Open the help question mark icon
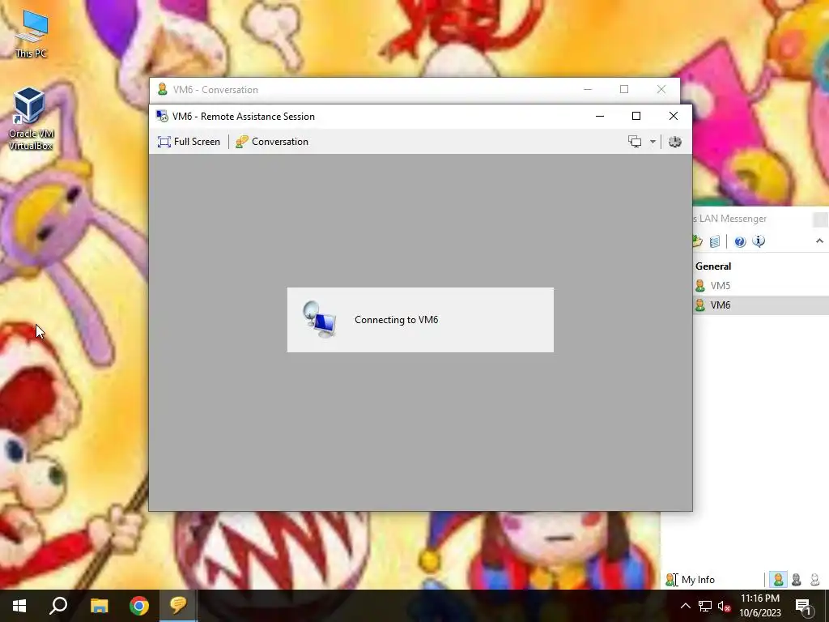 [x=740, y=241]
